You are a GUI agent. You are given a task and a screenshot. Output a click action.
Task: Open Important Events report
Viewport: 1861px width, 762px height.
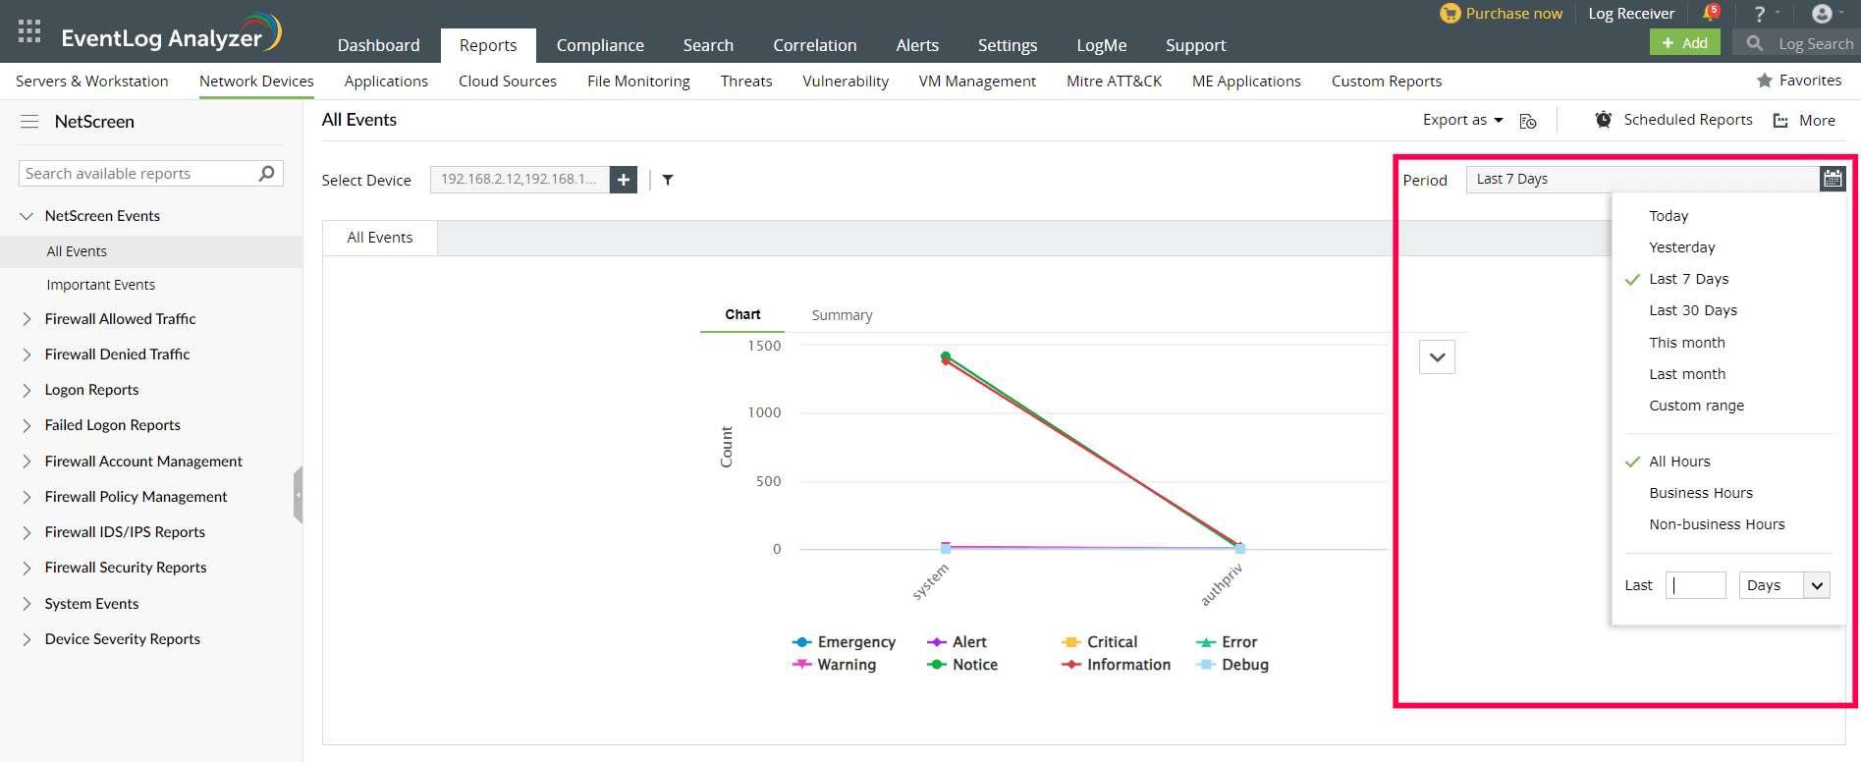tap(100, 285)
